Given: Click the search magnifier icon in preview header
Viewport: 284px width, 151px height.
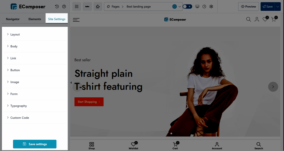Looking at the screenshot, I should coord(248,19).
